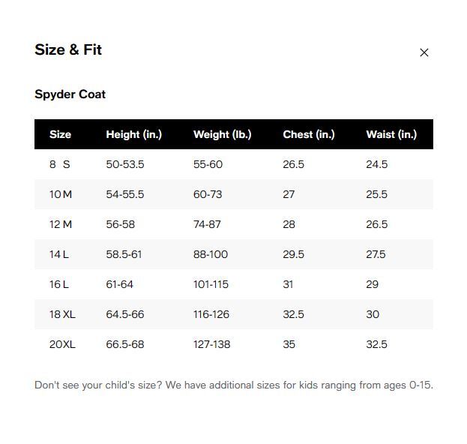467x444 pixels.
Task: Select the 10 M size row label
Action: [x=61, y=194]
